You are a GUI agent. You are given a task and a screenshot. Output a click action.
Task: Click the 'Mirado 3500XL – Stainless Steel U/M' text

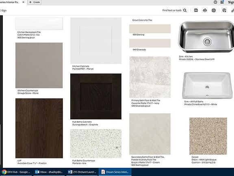pos(197,59)
